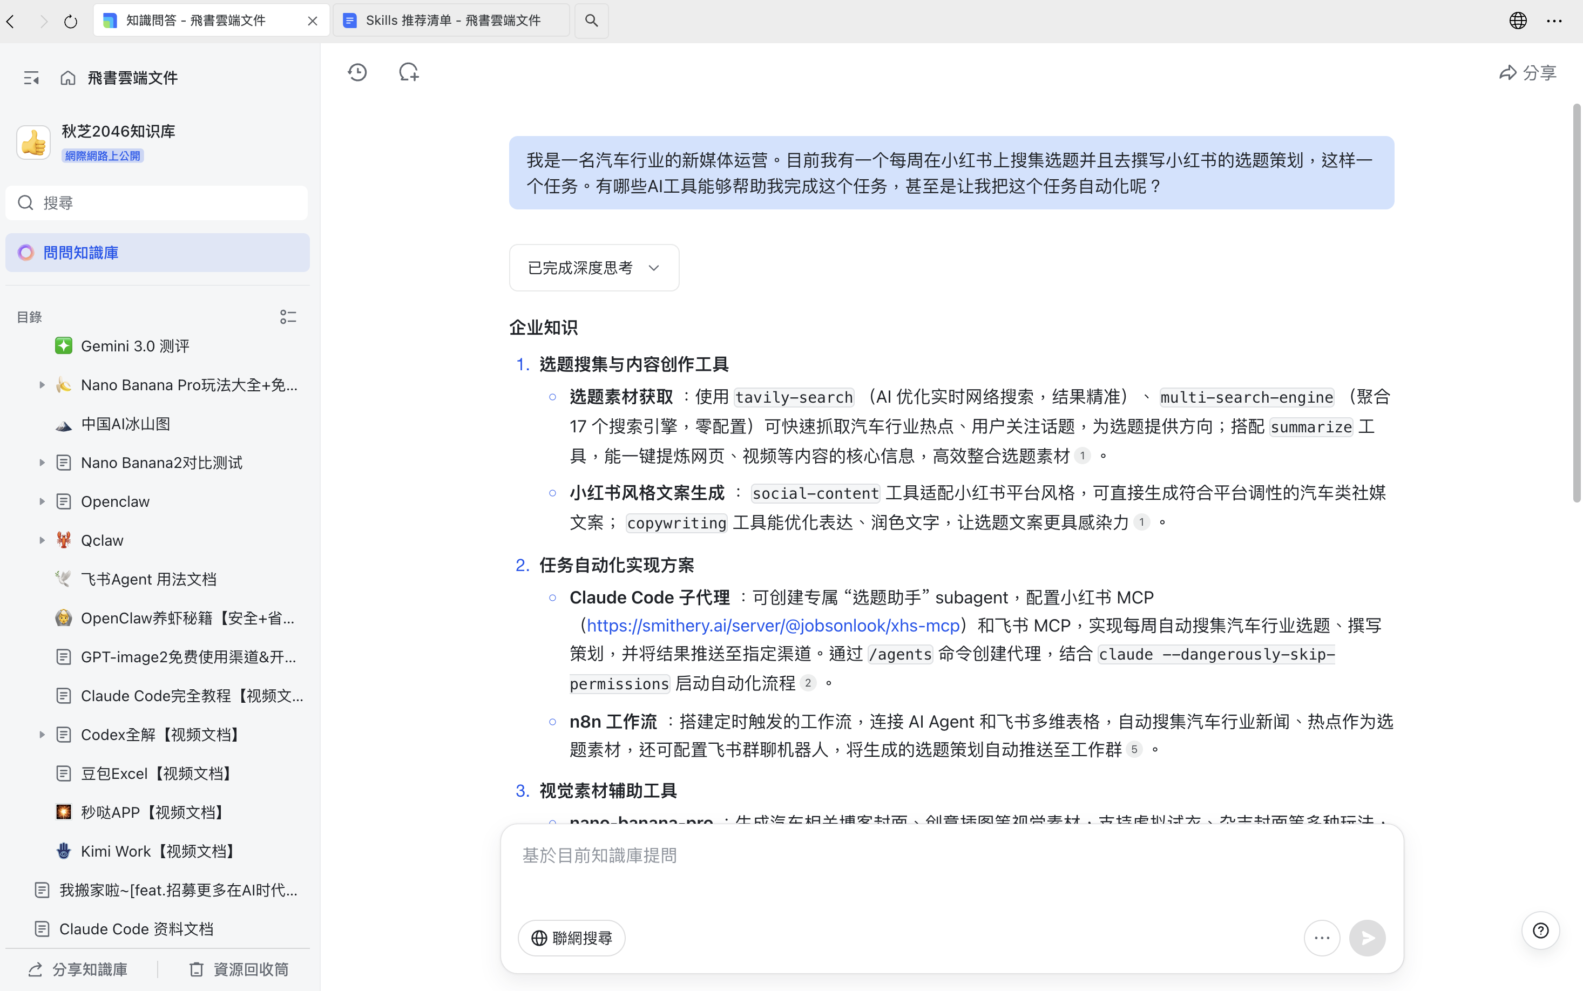The width and height of the screenshot is (1583, 991).
Task: Expand 已完成深度思考 dropdown
Action: coord(594,267)
